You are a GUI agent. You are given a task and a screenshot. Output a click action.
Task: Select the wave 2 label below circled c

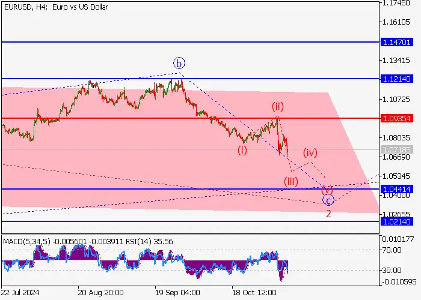328,214
